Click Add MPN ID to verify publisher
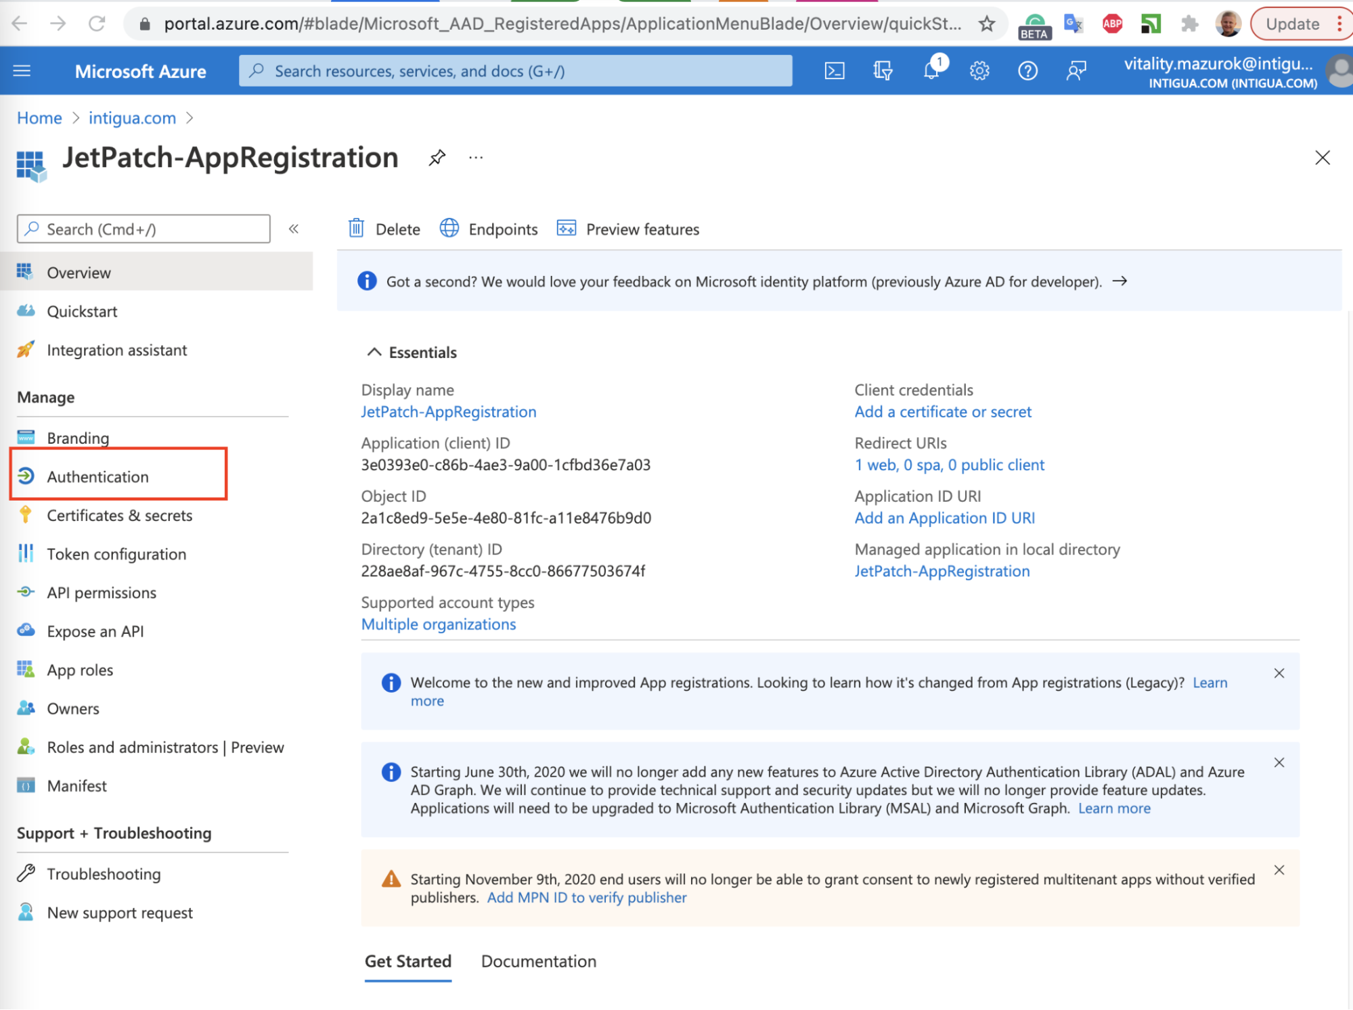This screenshot has width=1353, height=1010. pos(586,897)
